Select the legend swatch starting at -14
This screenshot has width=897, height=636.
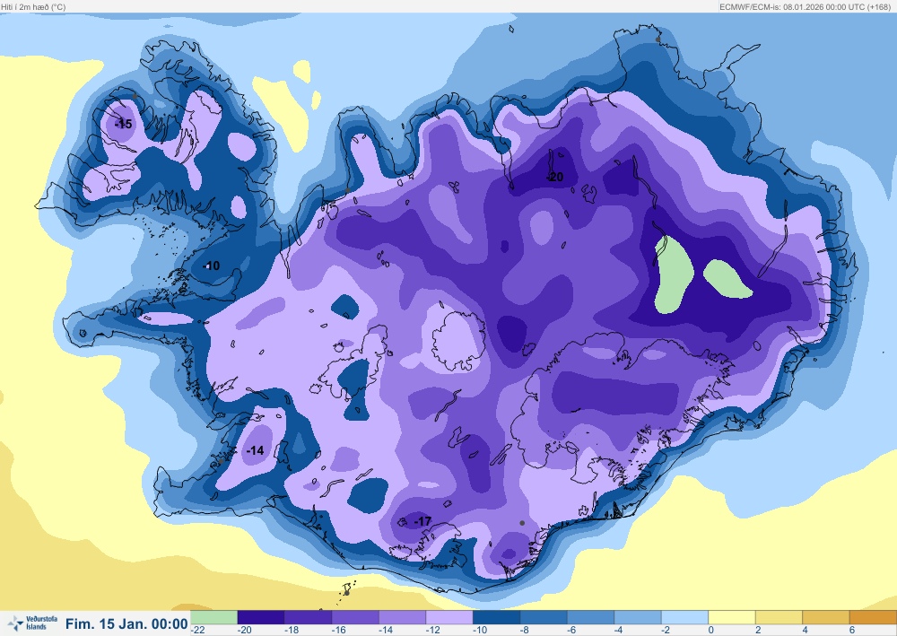[x=402, y=617]
